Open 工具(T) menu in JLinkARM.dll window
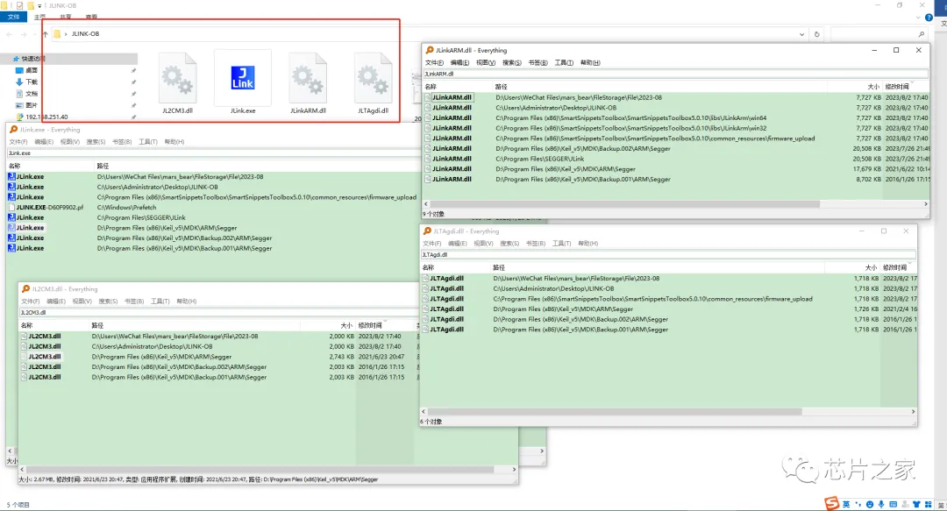 pyautogui.click(x=564, y=63)
